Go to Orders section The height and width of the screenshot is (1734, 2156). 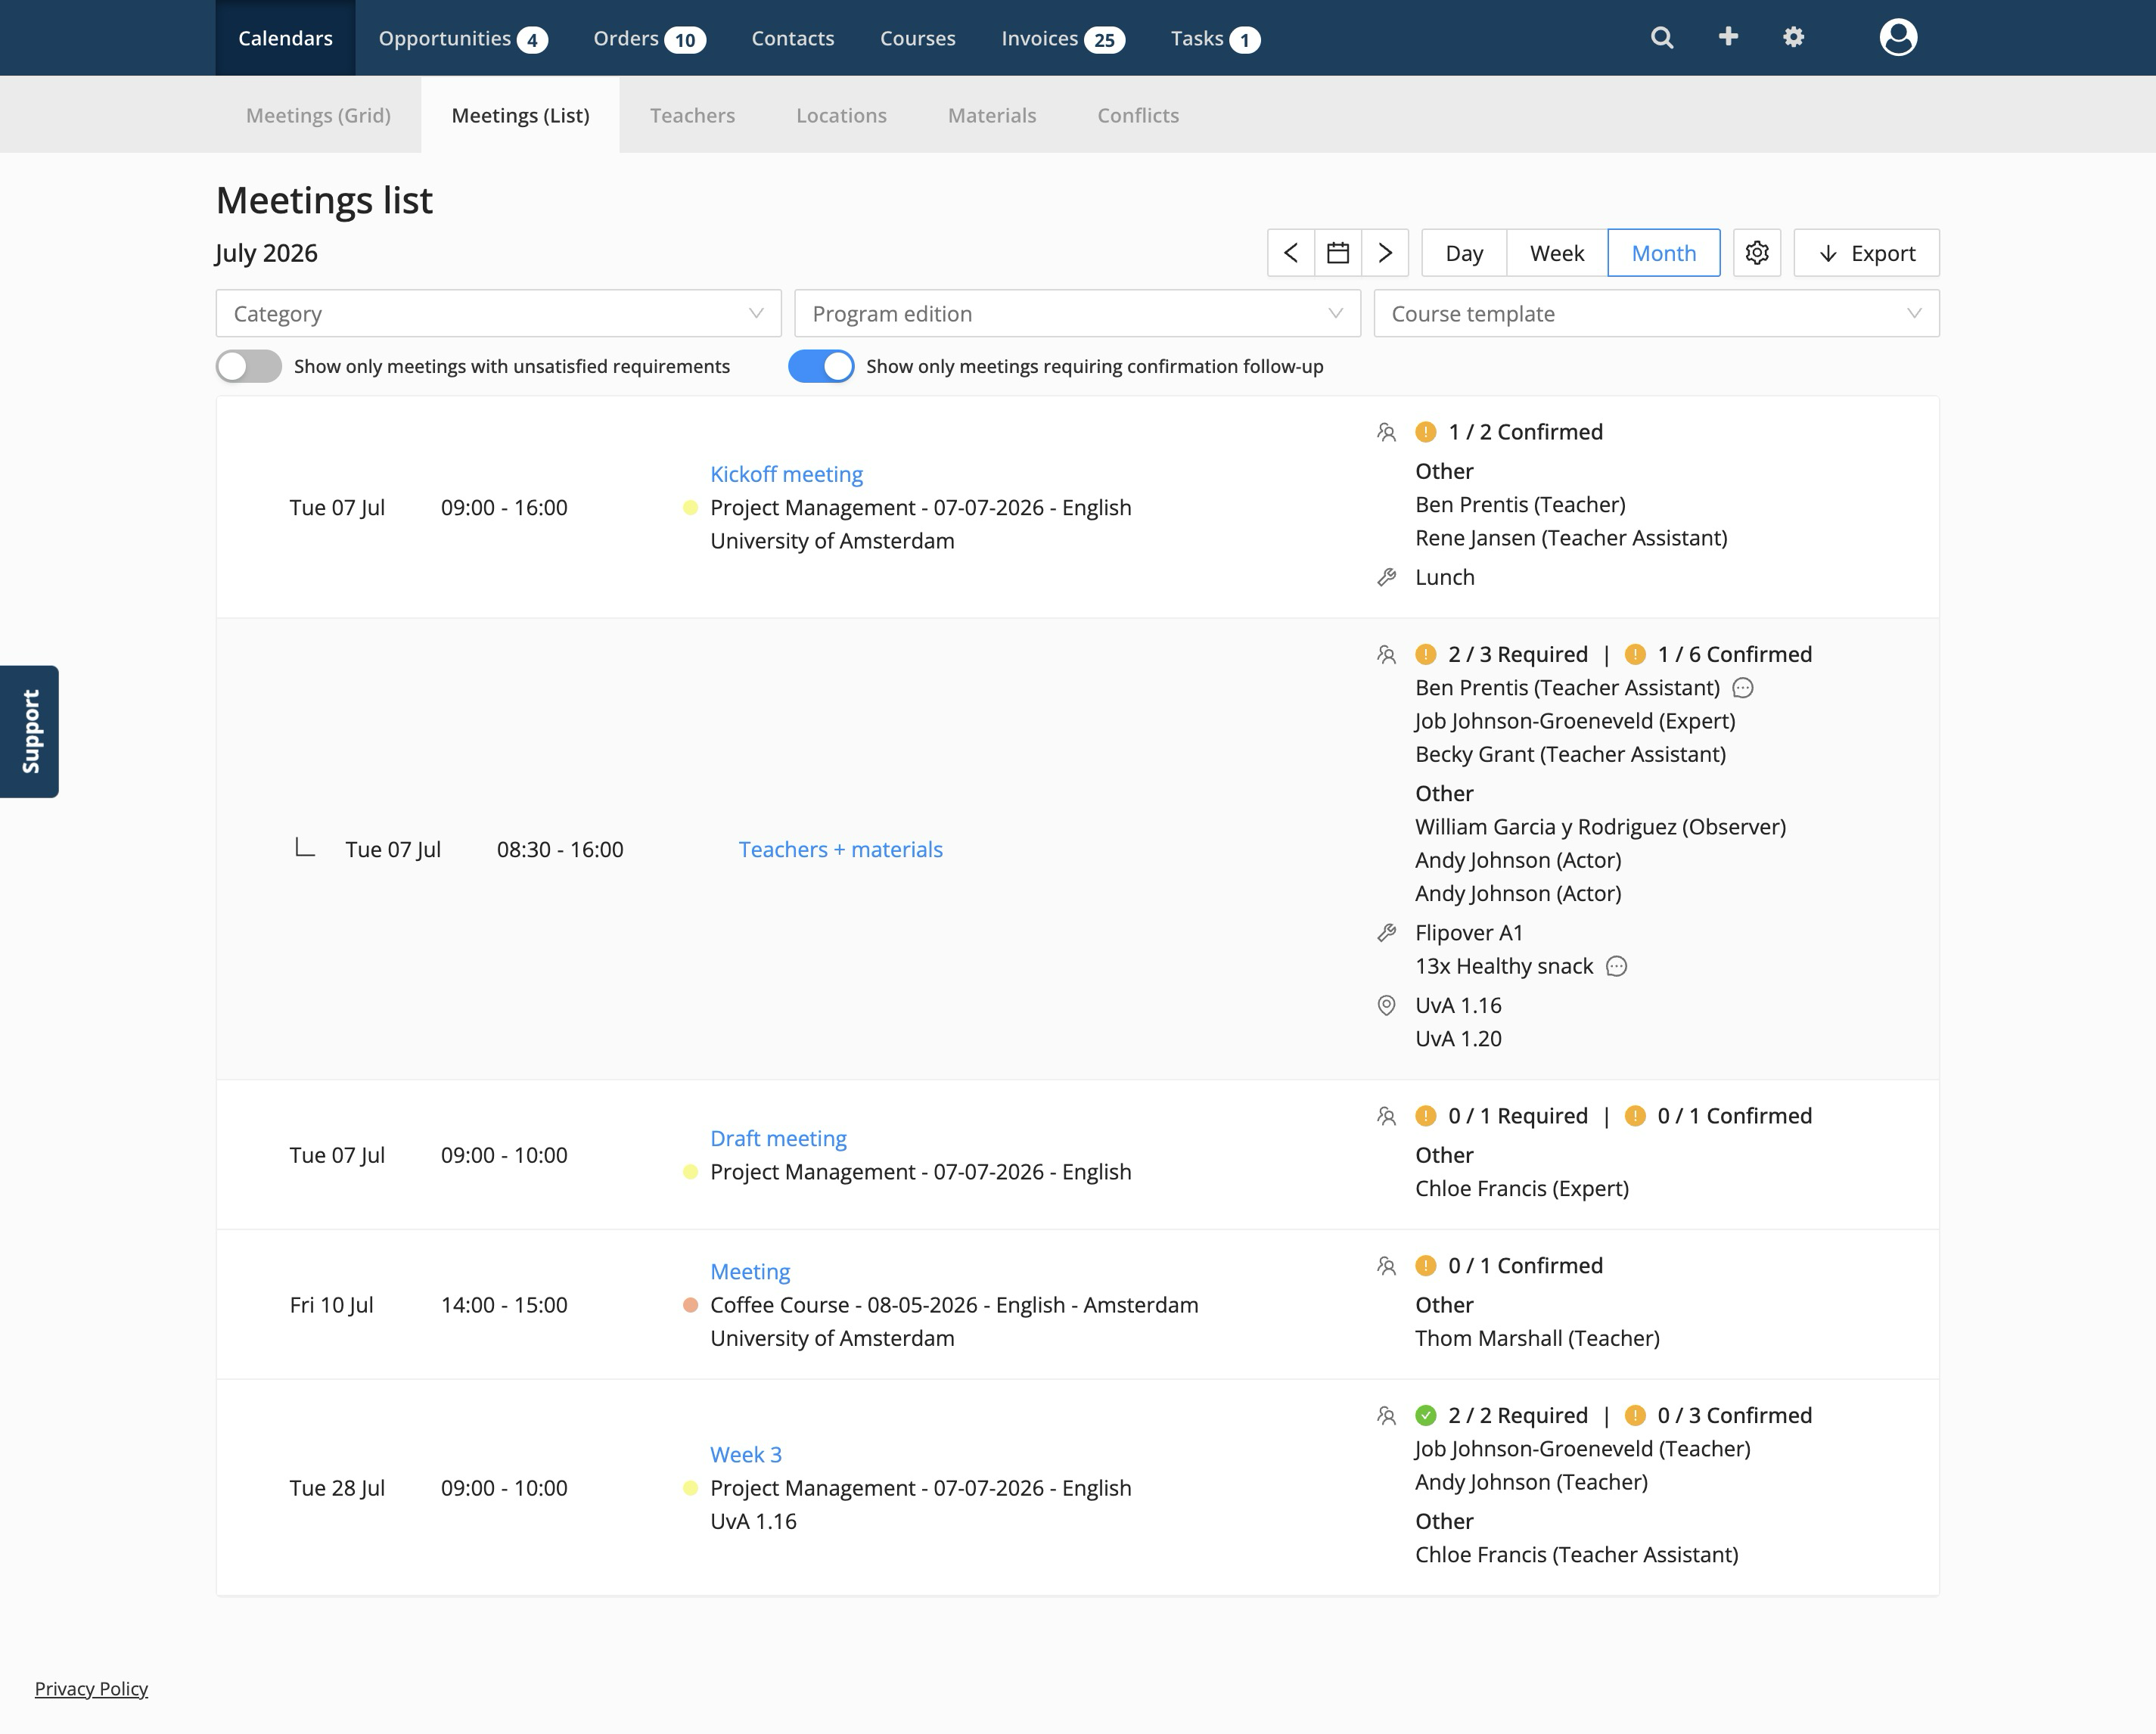tap(649, 38)
